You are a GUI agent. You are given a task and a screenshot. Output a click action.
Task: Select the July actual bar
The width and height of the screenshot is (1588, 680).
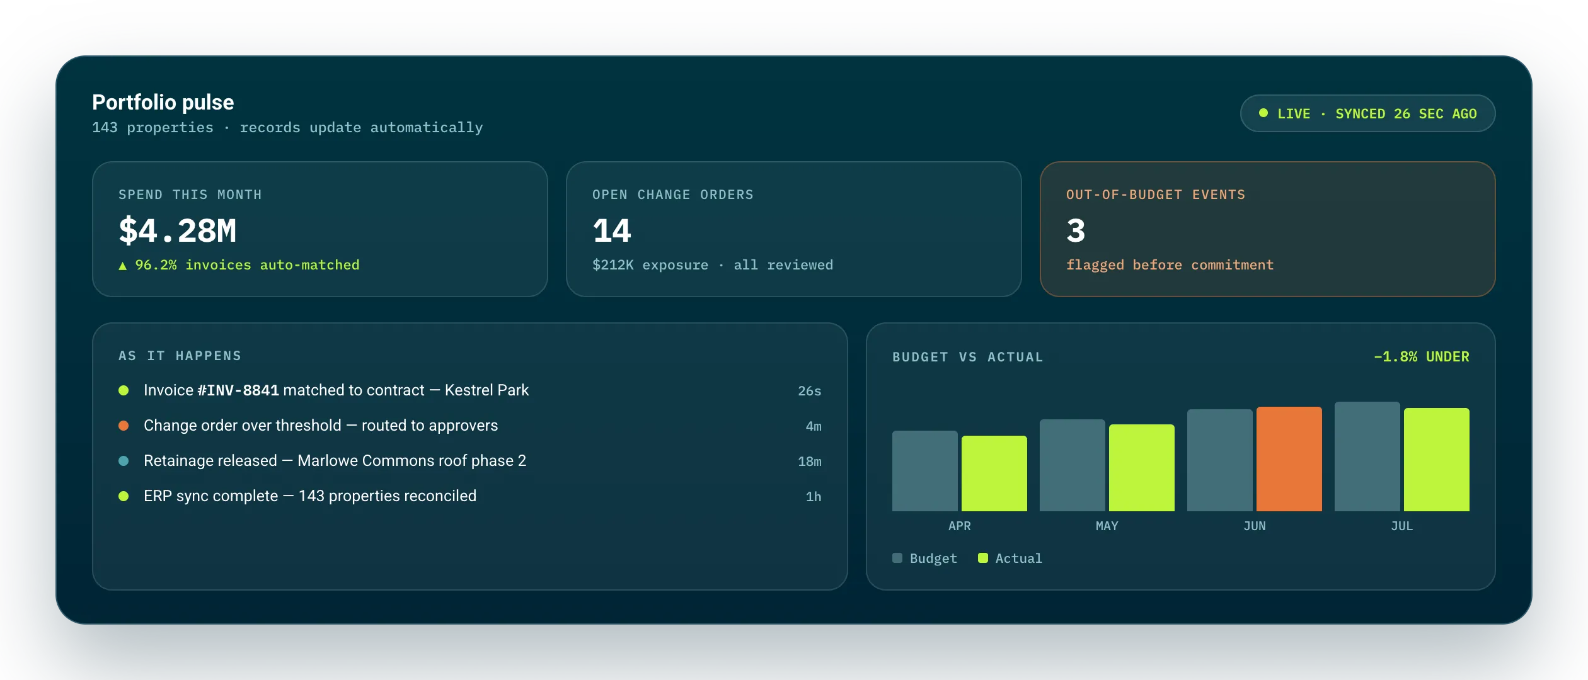point(1437,460)
